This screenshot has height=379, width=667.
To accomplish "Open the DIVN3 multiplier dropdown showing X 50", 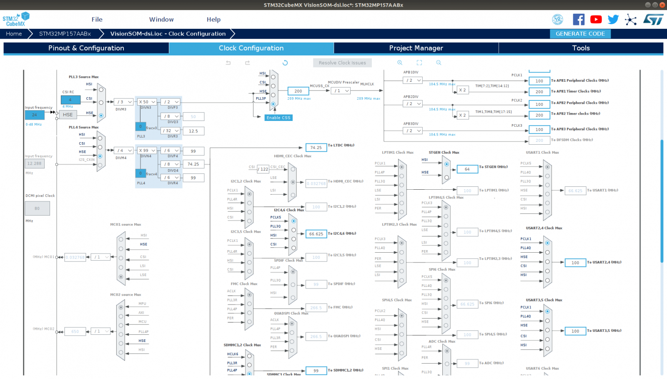I will 146,102.
